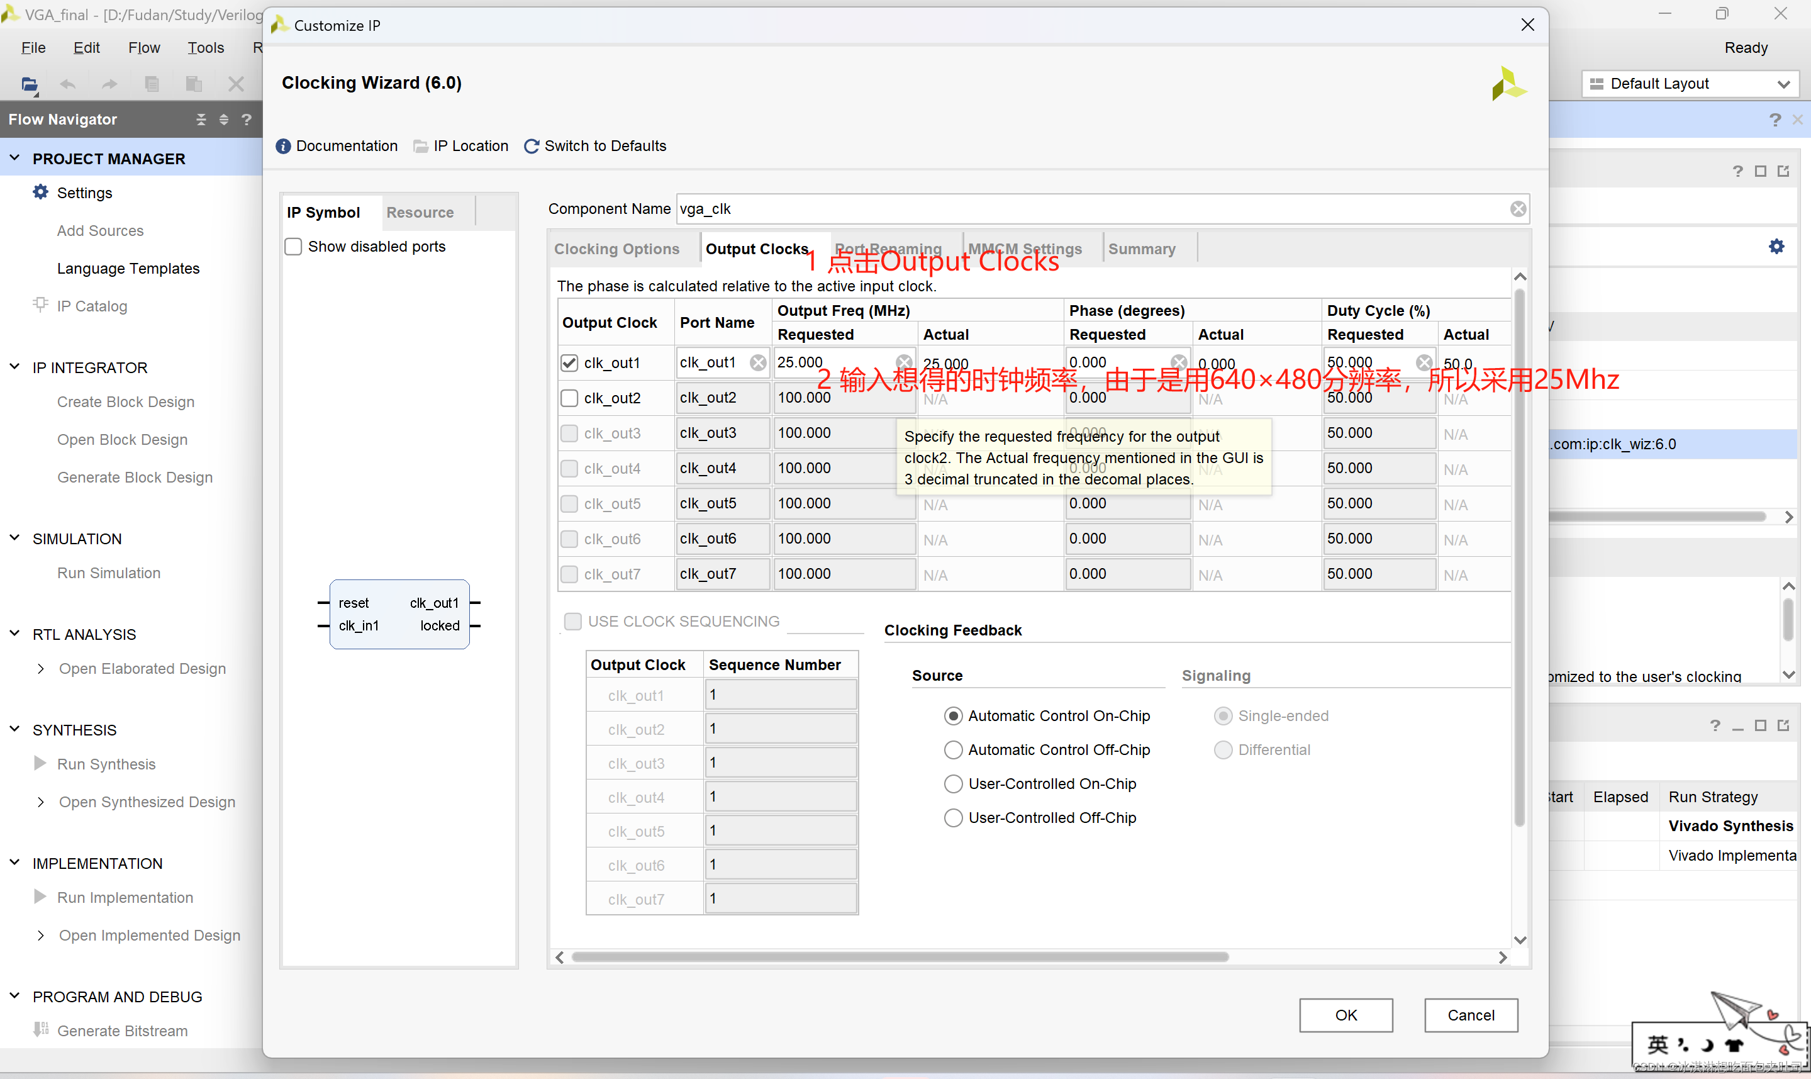1811x1079 pixels.
Task: Expand Open Implemented Design item
Action: click(41, 935)
